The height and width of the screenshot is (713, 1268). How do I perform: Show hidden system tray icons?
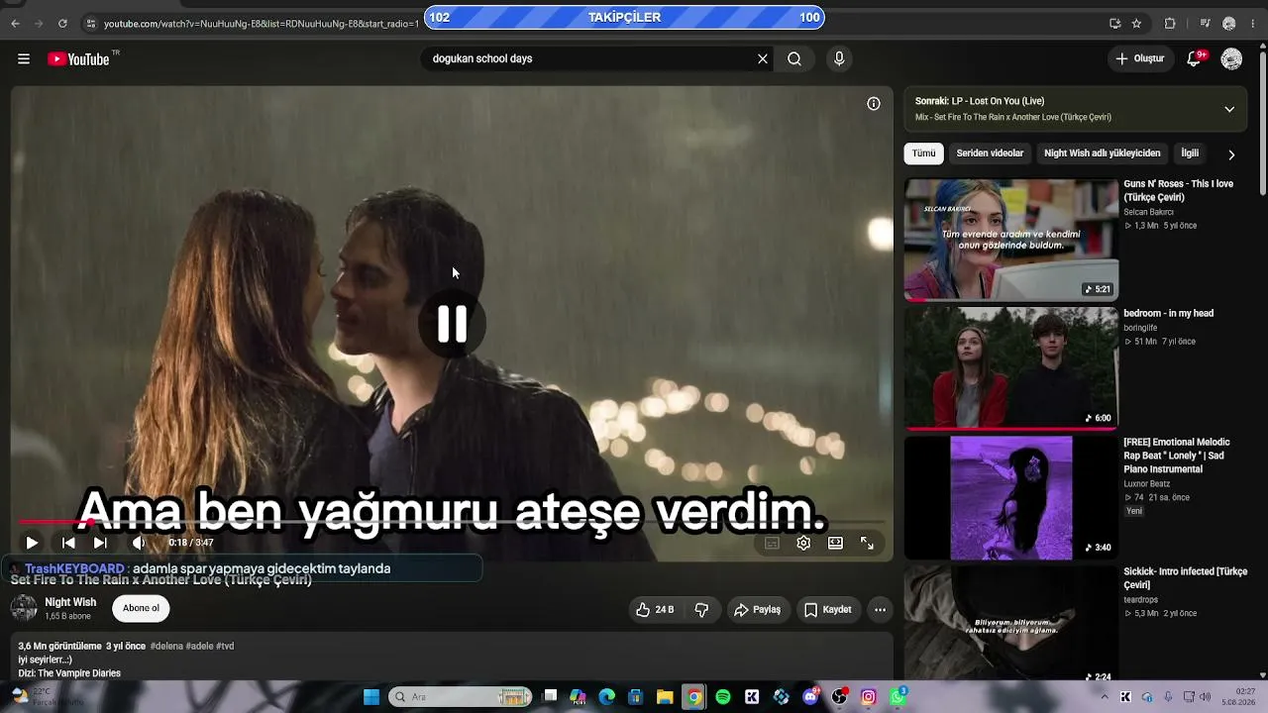1105,697
